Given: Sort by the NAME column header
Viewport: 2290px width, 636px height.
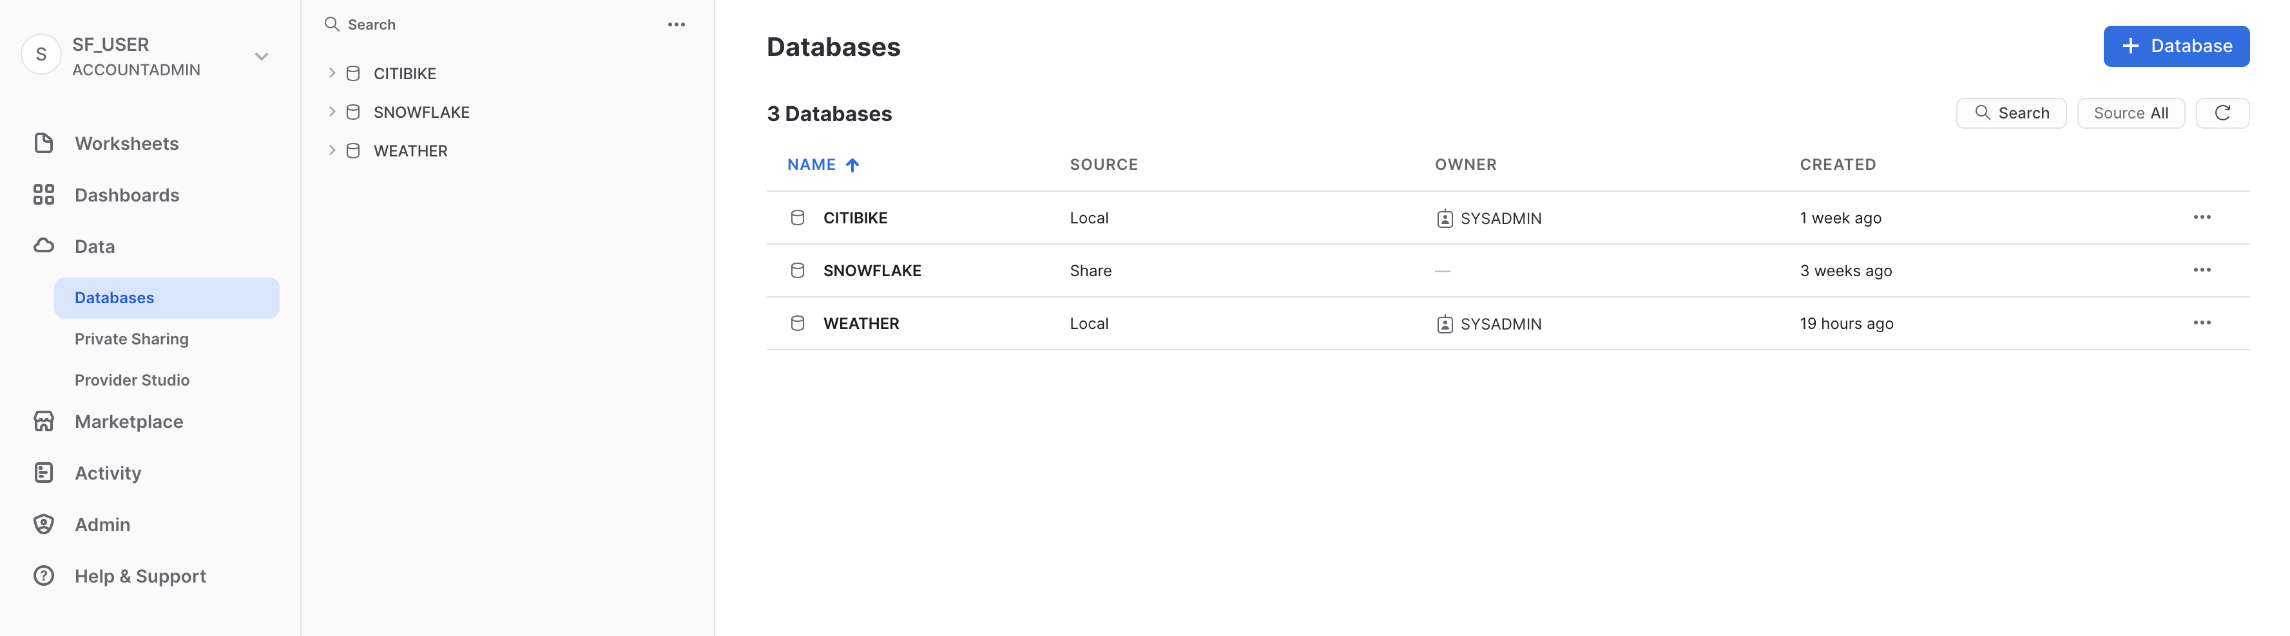Looking at the screenshot, I should 812,164.
